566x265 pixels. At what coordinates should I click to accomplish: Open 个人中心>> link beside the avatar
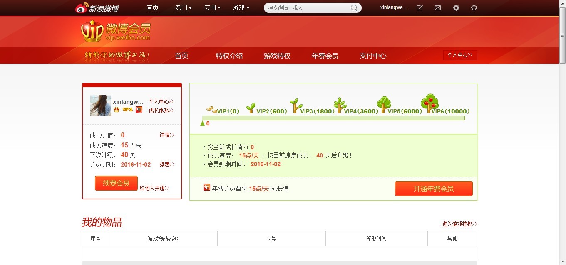161,101
